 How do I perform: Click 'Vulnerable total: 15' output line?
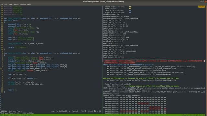pyautogui.click(x=113, y=28)
